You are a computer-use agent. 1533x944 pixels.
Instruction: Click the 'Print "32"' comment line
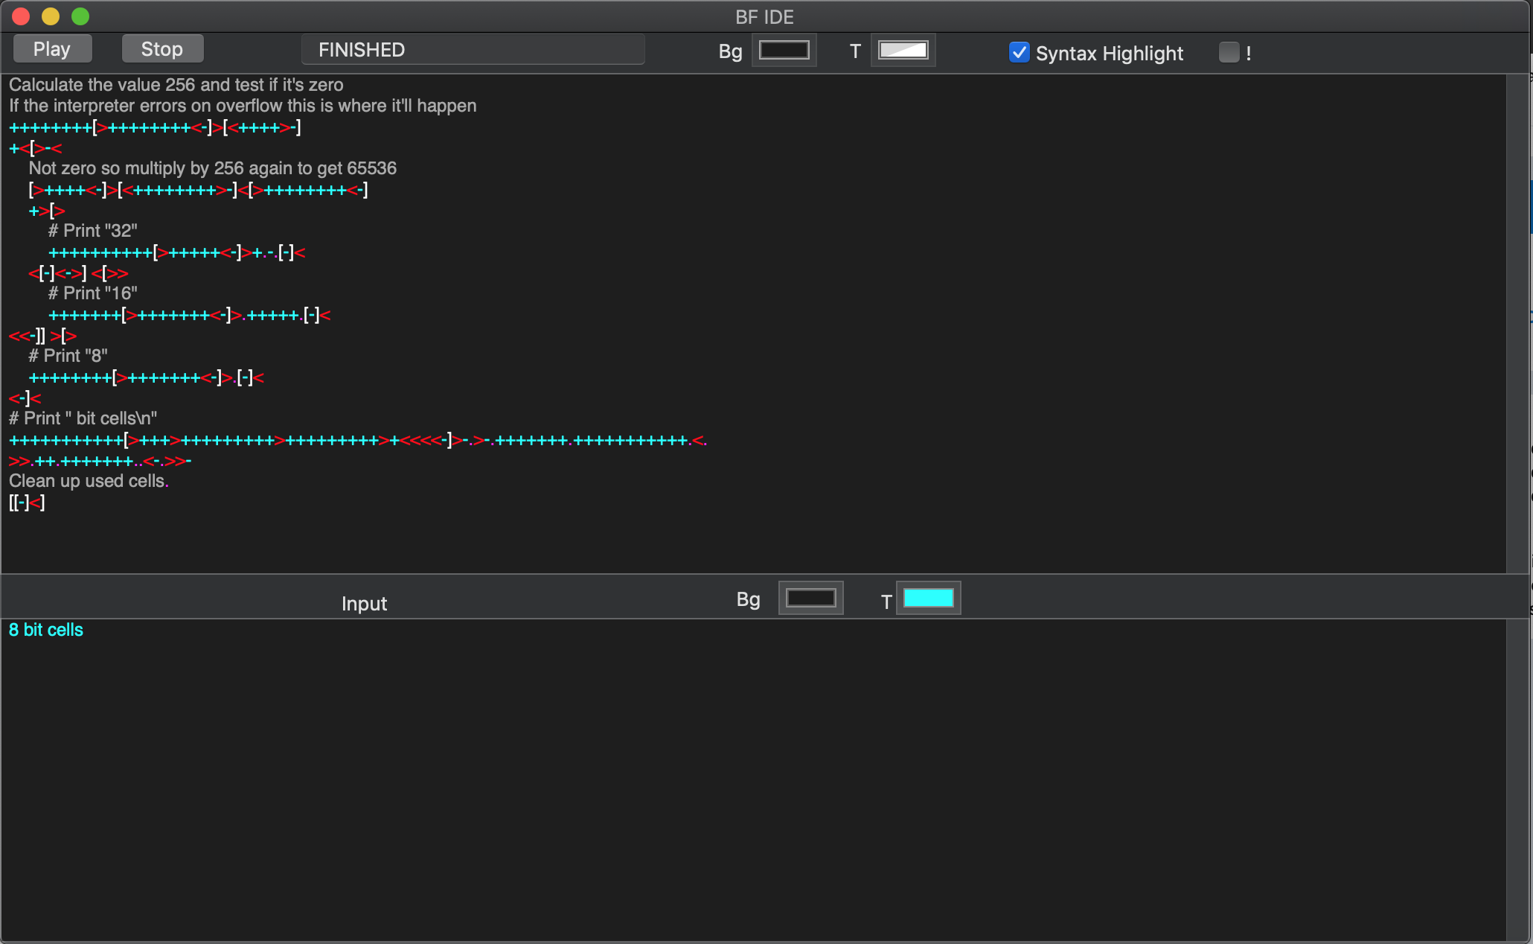click(x=93, y=231)
